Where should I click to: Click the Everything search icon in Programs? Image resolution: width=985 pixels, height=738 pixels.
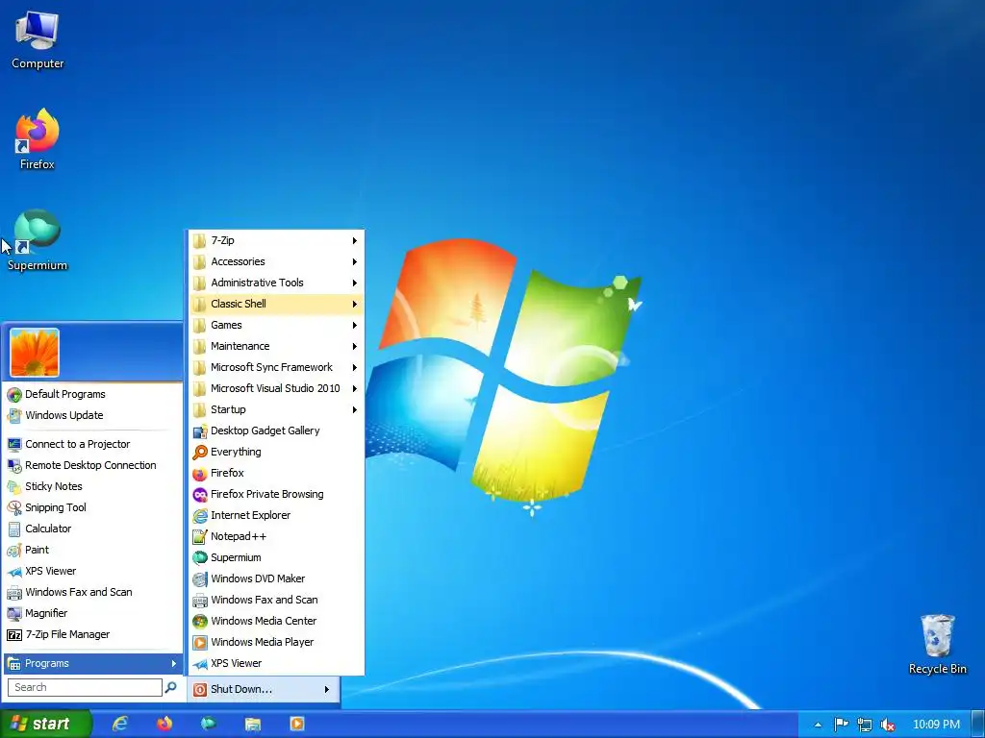200,452
